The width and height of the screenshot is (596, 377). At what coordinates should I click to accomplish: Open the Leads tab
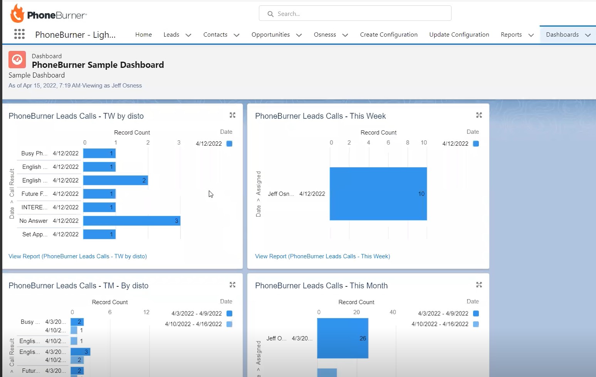click(171, 35)
